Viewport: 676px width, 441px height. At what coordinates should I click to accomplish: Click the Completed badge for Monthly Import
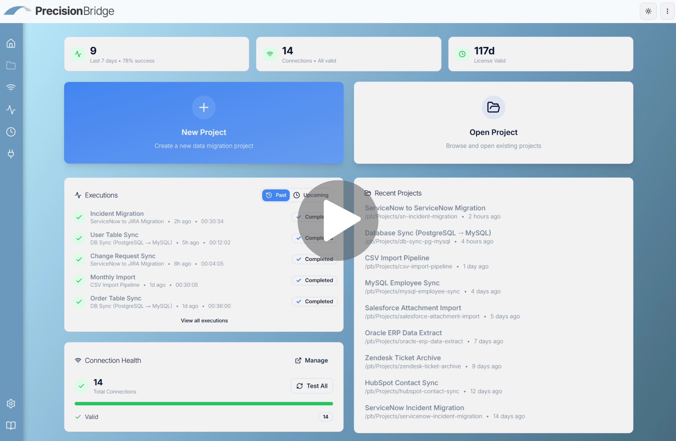tap(314, 280)
